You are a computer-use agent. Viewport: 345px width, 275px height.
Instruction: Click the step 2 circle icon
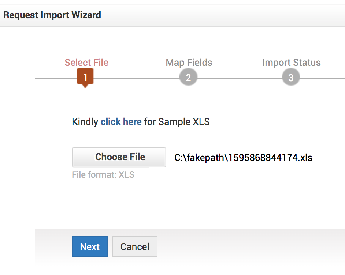click(188, 78)
